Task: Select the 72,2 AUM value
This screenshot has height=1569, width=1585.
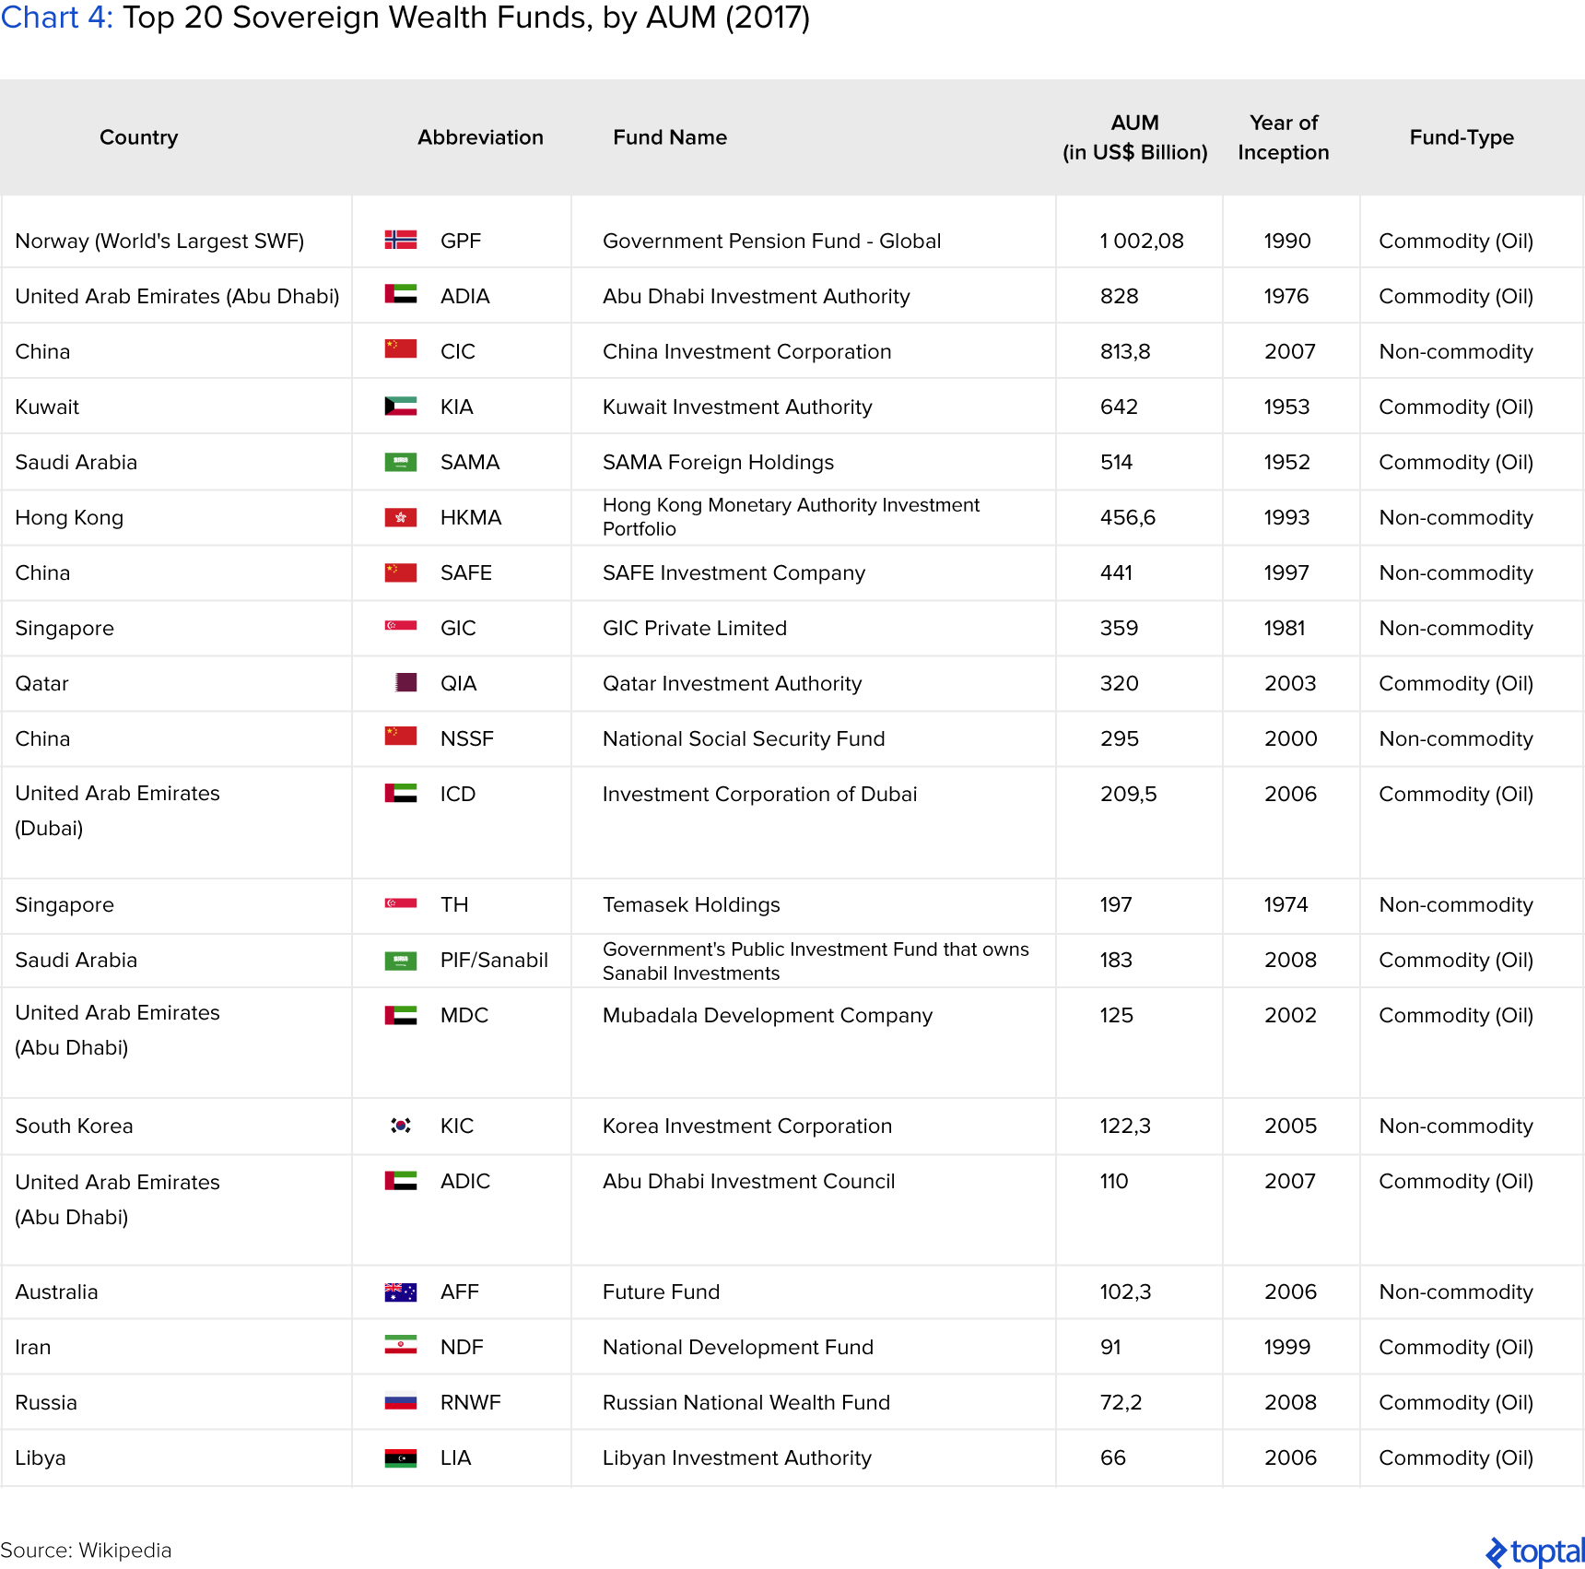Action: click(1121, 1402)
